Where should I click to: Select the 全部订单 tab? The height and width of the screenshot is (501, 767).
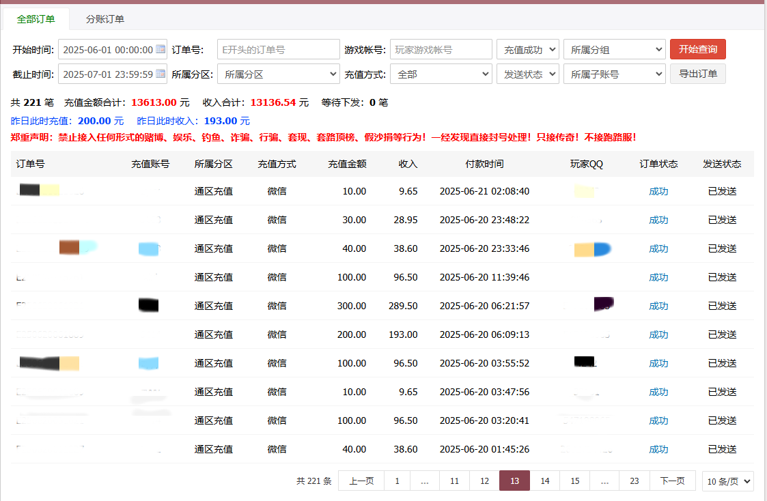36,19
